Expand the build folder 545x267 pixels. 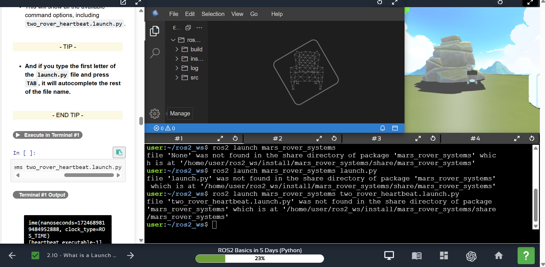196,49
